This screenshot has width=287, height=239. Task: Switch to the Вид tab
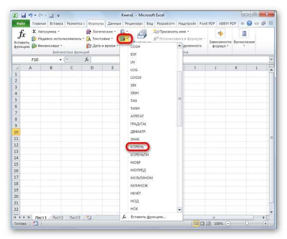click(150, 24)
